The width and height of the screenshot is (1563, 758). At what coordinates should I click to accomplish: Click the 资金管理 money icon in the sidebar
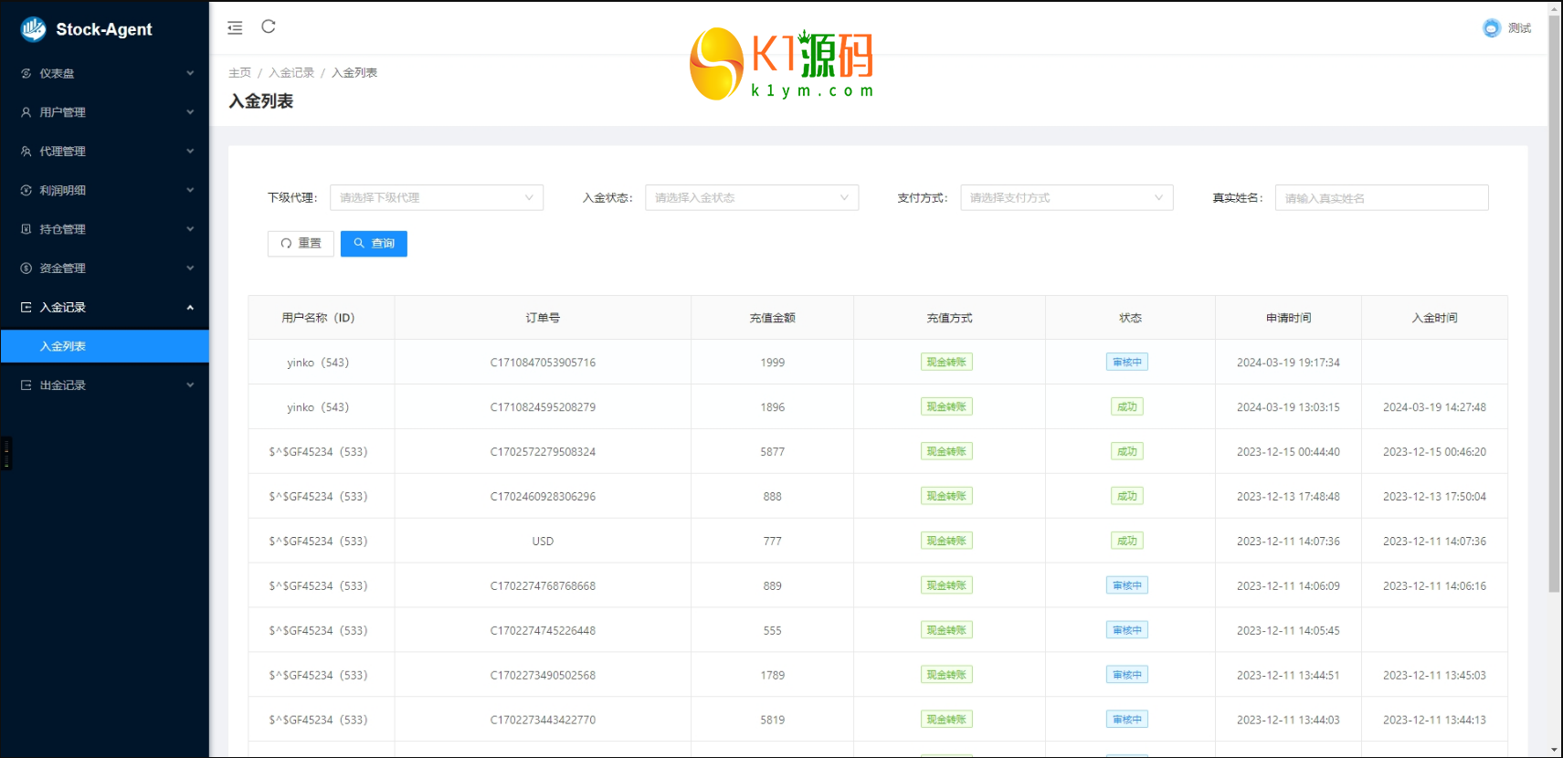coord(26,268)
